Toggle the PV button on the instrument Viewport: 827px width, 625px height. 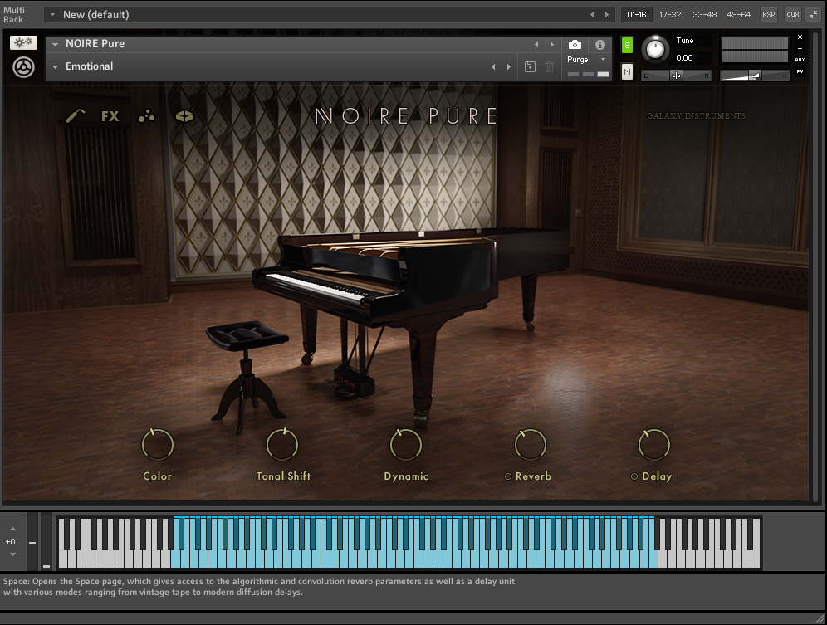click(800, 71)
